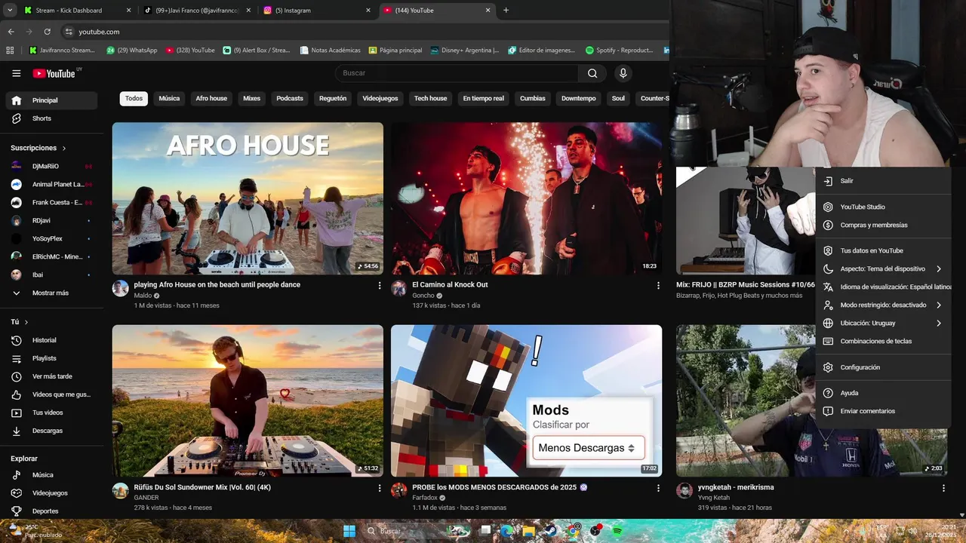The width and height of the screenshot is (966, 543).
Task: Open Modo restringido: desactivado submenu
Action: (x=884, y=305)
